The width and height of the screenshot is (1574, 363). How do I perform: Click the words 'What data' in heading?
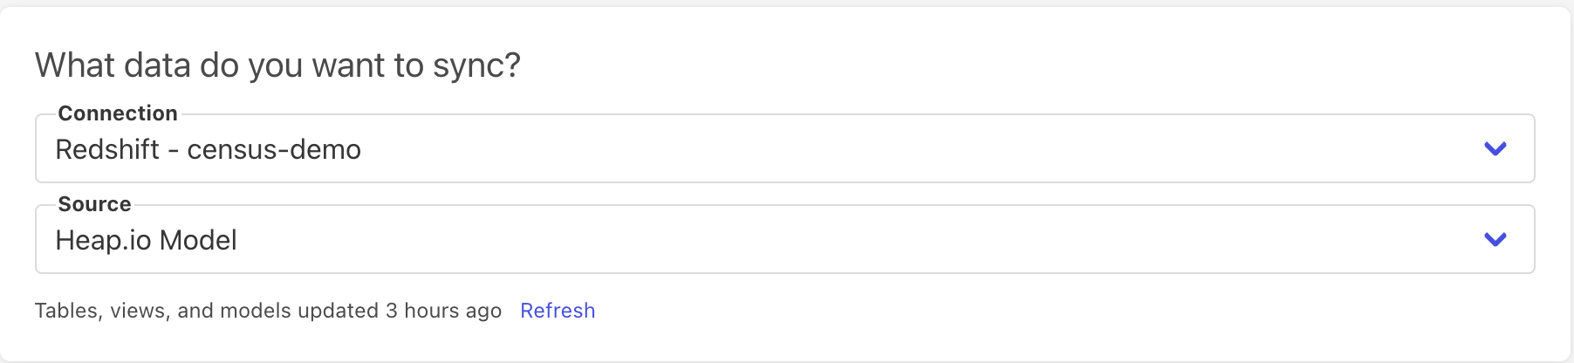113,65
